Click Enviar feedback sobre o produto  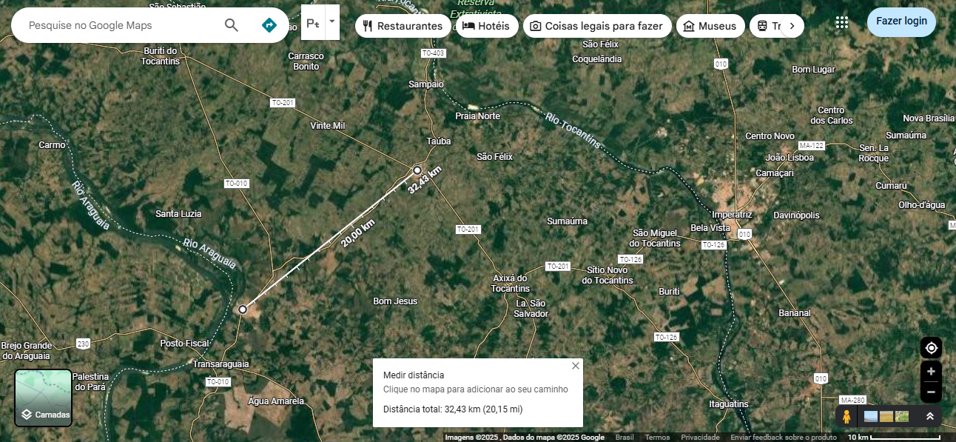coord(784,437)
